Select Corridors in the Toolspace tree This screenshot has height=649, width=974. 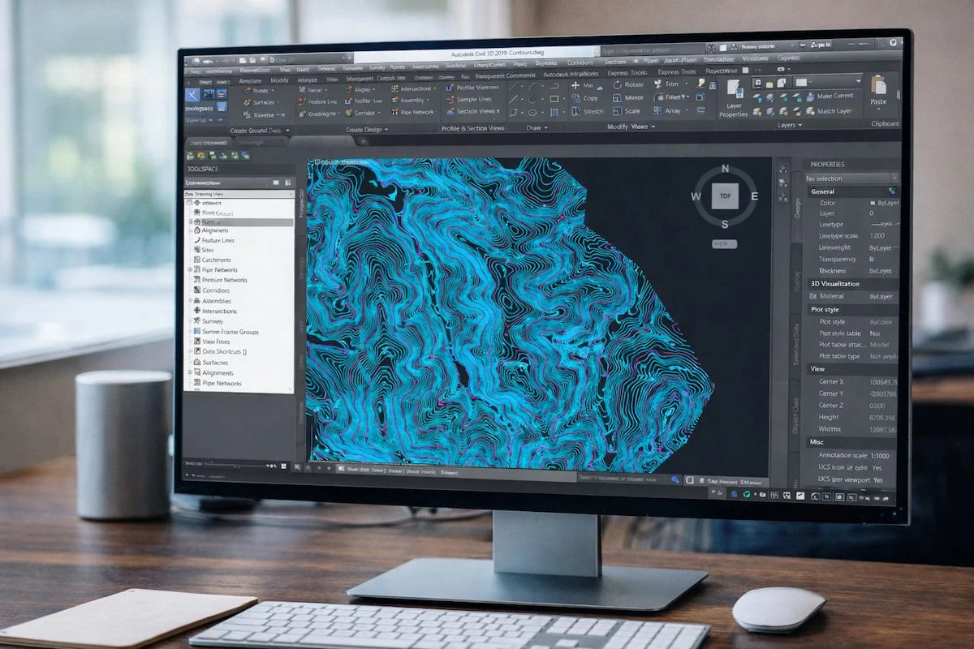216,290
